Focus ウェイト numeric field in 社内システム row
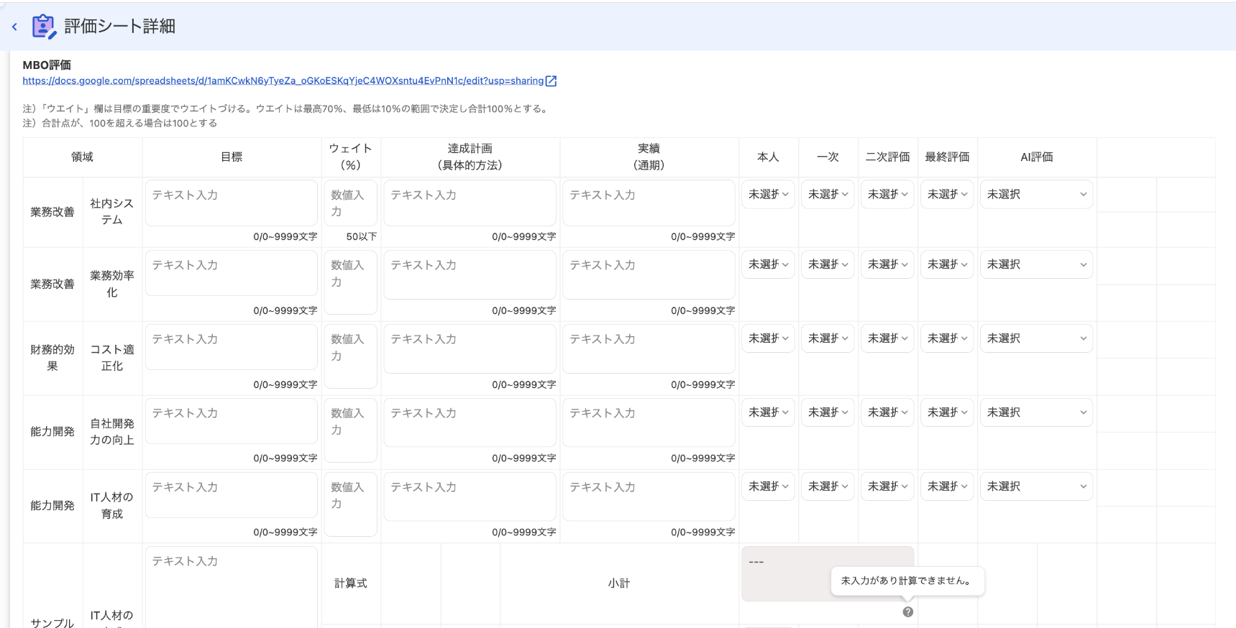1236x628 pixels. 350,203
